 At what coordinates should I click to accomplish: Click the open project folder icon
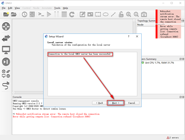point(14,14)
